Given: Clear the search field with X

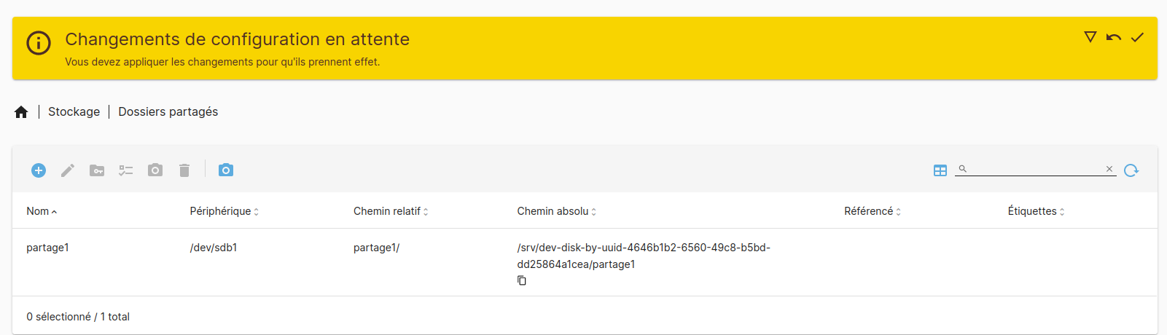Looking at the screenshot, I should pos(1109,169).
